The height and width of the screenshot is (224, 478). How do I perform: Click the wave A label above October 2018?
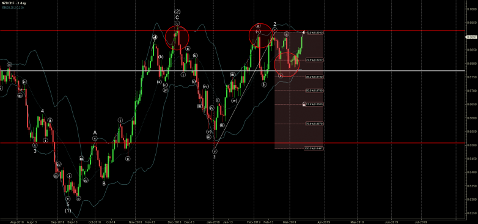(x=95, y=132)
